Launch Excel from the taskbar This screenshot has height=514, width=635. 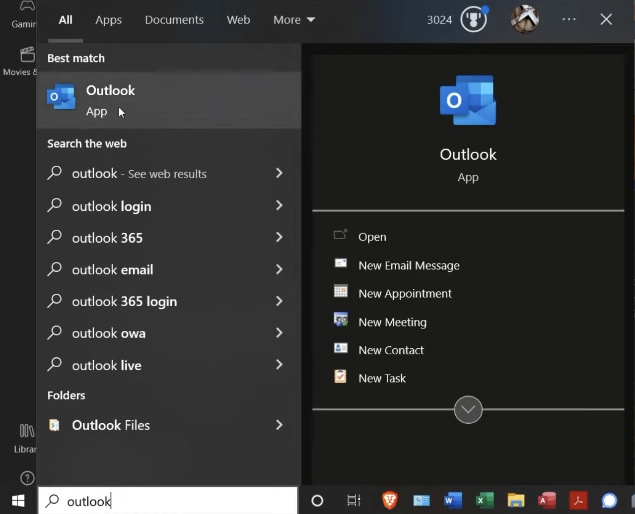pyautogui.click(x=484, y=501)
